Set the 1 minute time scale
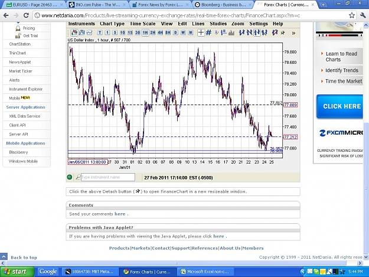The width and height of the screenshot is (369, 277). (x=107, y=32)
